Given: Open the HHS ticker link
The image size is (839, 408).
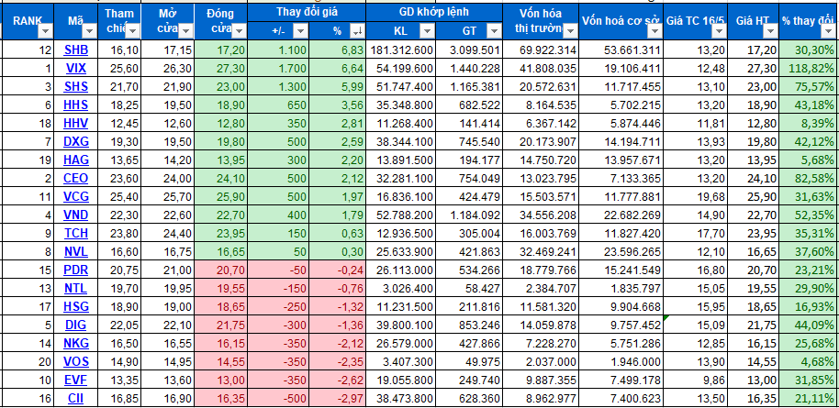Looking at the screenshot, I should 76,105.
